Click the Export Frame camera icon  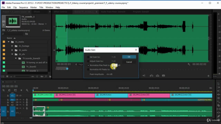pos(163,76)
